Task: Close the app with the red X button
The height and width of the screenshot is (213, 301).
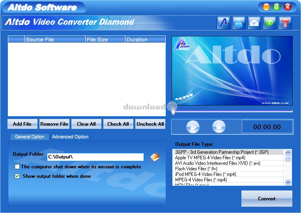Action: click(x=288, y=7)
